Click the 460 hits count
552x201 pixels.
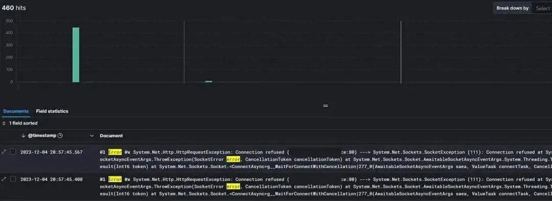pyautogui.click(x=14, y=8)
